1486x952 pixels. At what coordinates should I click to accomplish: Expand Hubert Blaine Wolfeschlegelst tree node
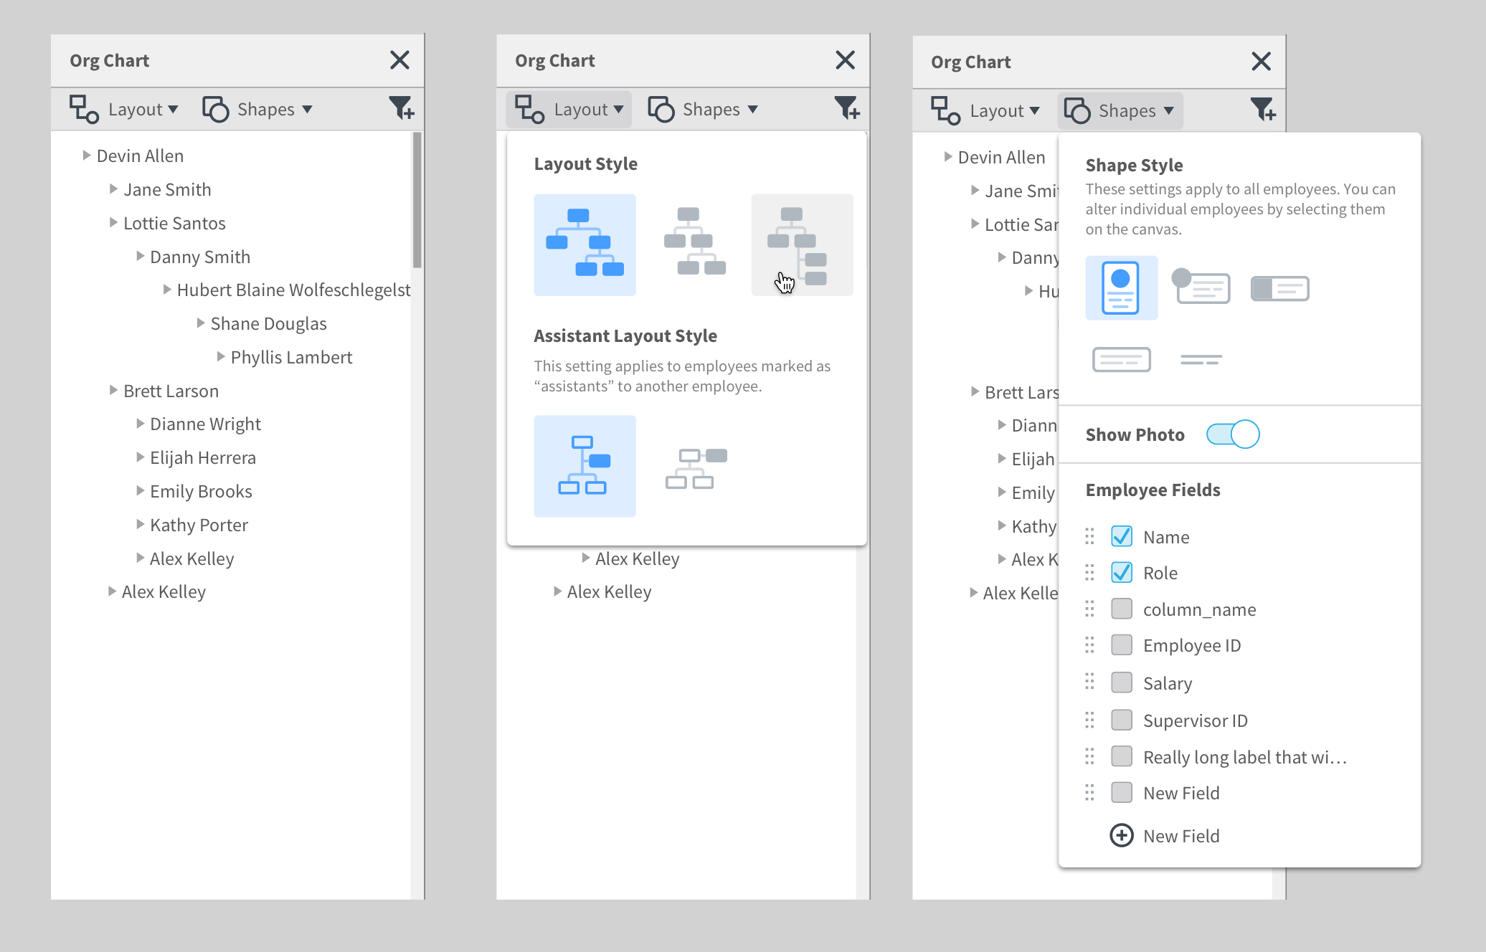pyautogui.click(x=166, y=290)
